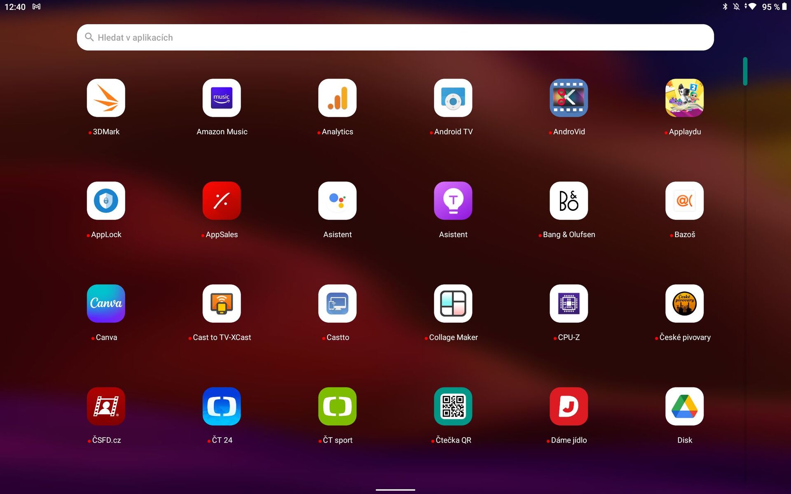This screenshot has width=791, height=494.
Task: Tap the Hledat v aplikacích search bar
Action: tap(395, 37)
